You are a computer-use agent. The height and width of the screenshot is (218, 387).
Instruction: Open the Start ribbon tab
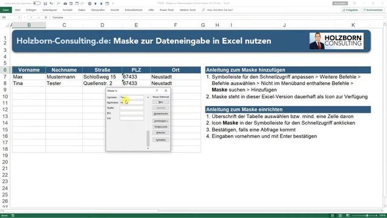(18, 10)
